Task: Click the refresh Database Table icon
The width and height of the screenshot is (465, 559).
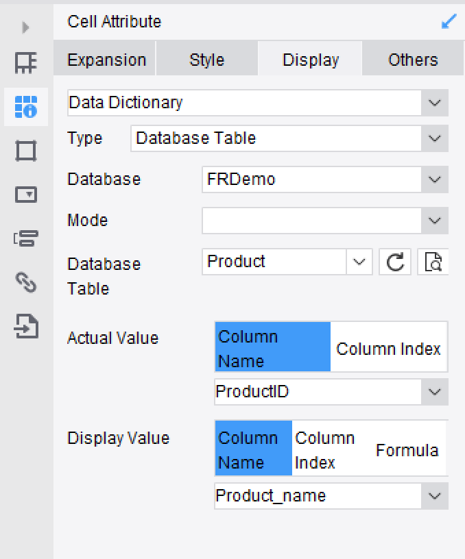Action: point(394,262)
